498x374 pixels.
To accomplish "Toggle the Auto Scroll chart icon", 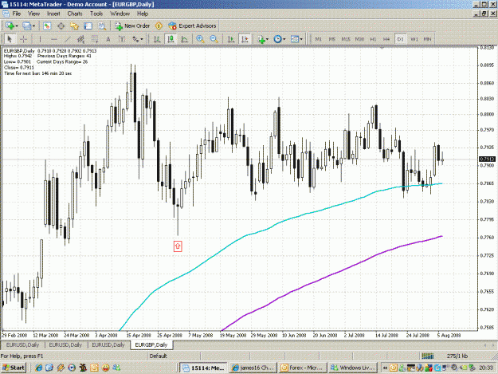I will 231,39.
